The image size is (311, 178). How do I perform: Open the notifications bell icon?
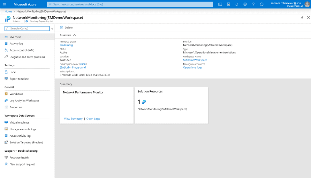(x=237, y=4)
